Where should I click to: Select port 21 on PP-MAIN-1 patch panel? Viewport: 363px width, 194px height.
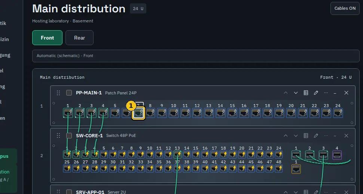(x=303, y=113)
